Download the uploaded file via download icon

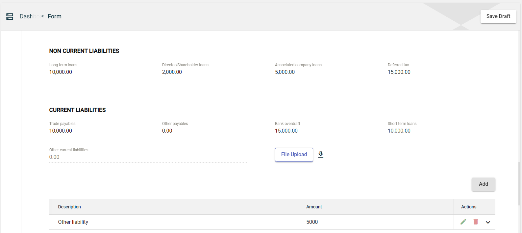(321, 155)
